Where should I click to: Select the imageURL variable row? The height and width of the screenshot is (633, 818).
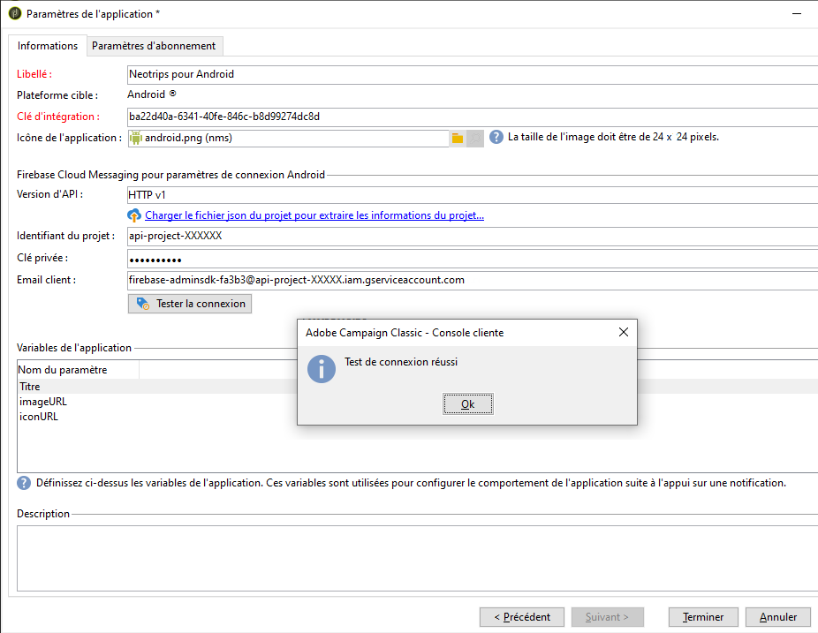(156, 402)
